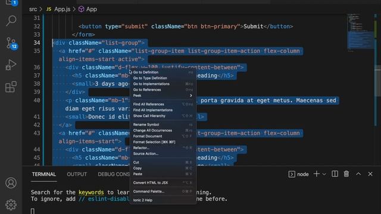The image size is (381, 214).
Task: Open the Manage gear settings icon
Action: coord(11,204)
